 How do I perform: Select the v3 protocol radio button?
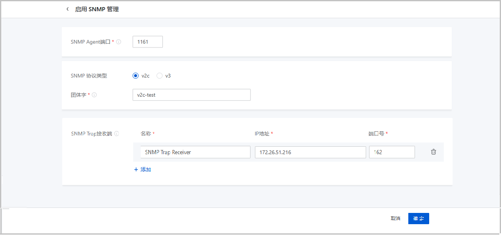point(159,76)
